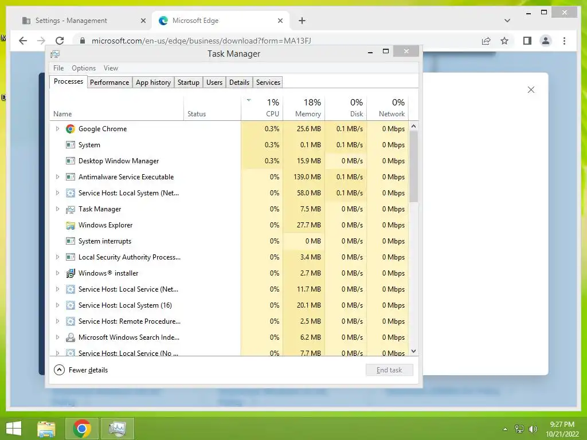Expand the Windows installer process

(x=57, y=273)
